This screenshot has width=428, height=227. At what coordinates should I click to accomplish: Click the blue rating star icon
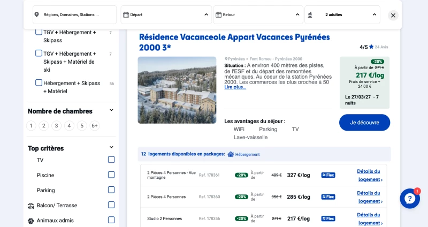click(371, 47)
